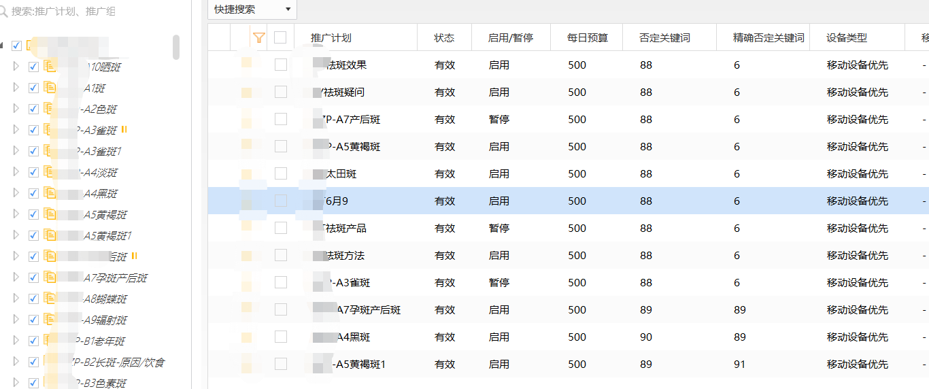Expand the A7孕斑产后斑 tree node
This screenshot has height=389, width=929.
tap(16, 278)
